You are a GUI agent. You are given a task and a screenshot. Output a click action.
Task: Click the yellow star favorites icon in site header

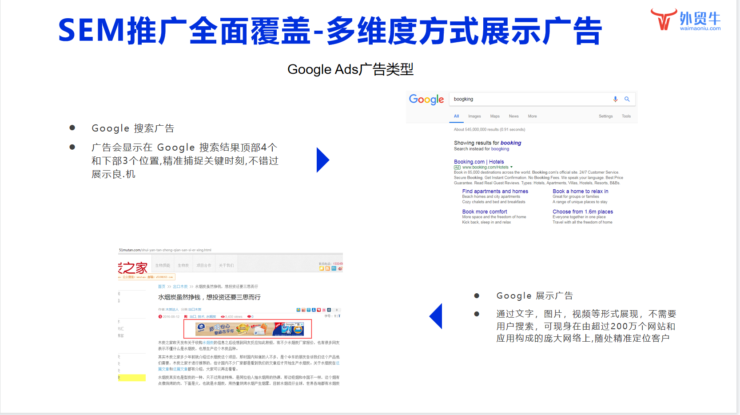(322, 268)
